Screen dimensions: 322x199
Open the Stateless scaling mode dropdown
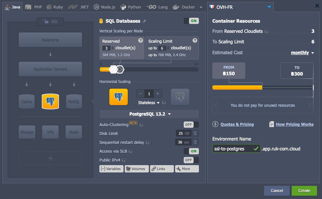click(149, 103)
